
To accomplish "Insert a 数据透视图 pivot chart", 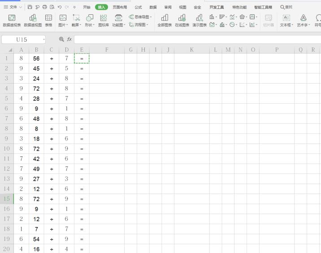I will point(33,21).
